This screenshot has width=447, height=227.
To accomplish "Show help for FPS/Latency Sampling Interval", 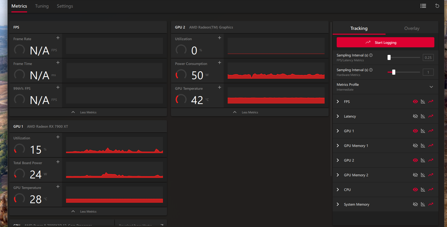I will coord(371,55).
